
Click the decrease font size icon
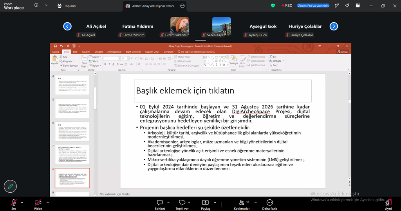coord(135,59)
